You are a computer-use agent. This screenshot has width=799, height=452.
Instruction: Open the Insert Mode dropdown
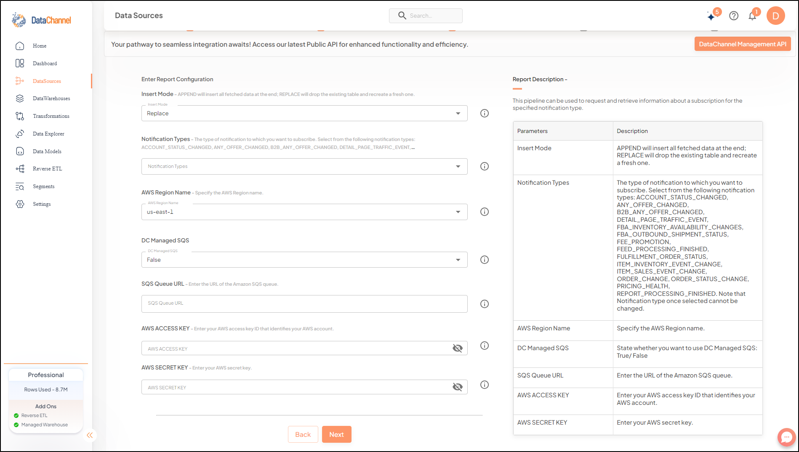[304, 113]
